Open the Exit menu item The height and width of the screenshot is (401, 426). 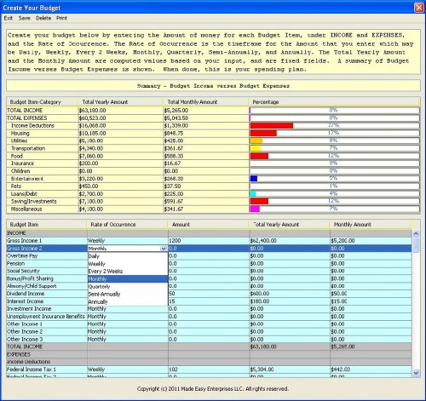tap(9, 18)
